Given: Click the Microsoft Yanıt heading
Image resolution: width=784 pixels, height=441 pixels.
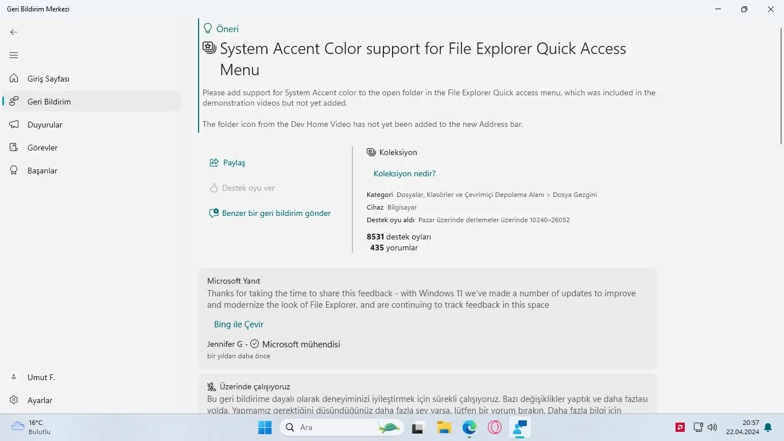Looking at the screenshot, I should [x=234, y=281].
